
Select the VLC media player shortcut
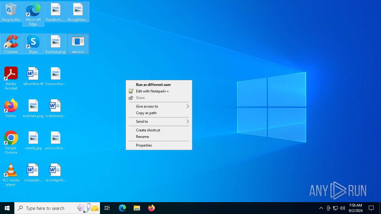click(11, 174)
